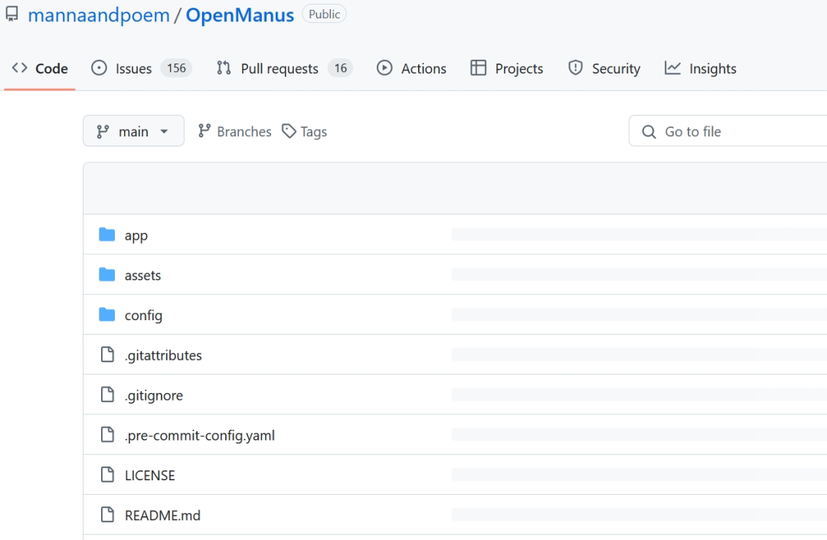Click the README.md file icon
827x540 pixels.
[x=107, y=515]
